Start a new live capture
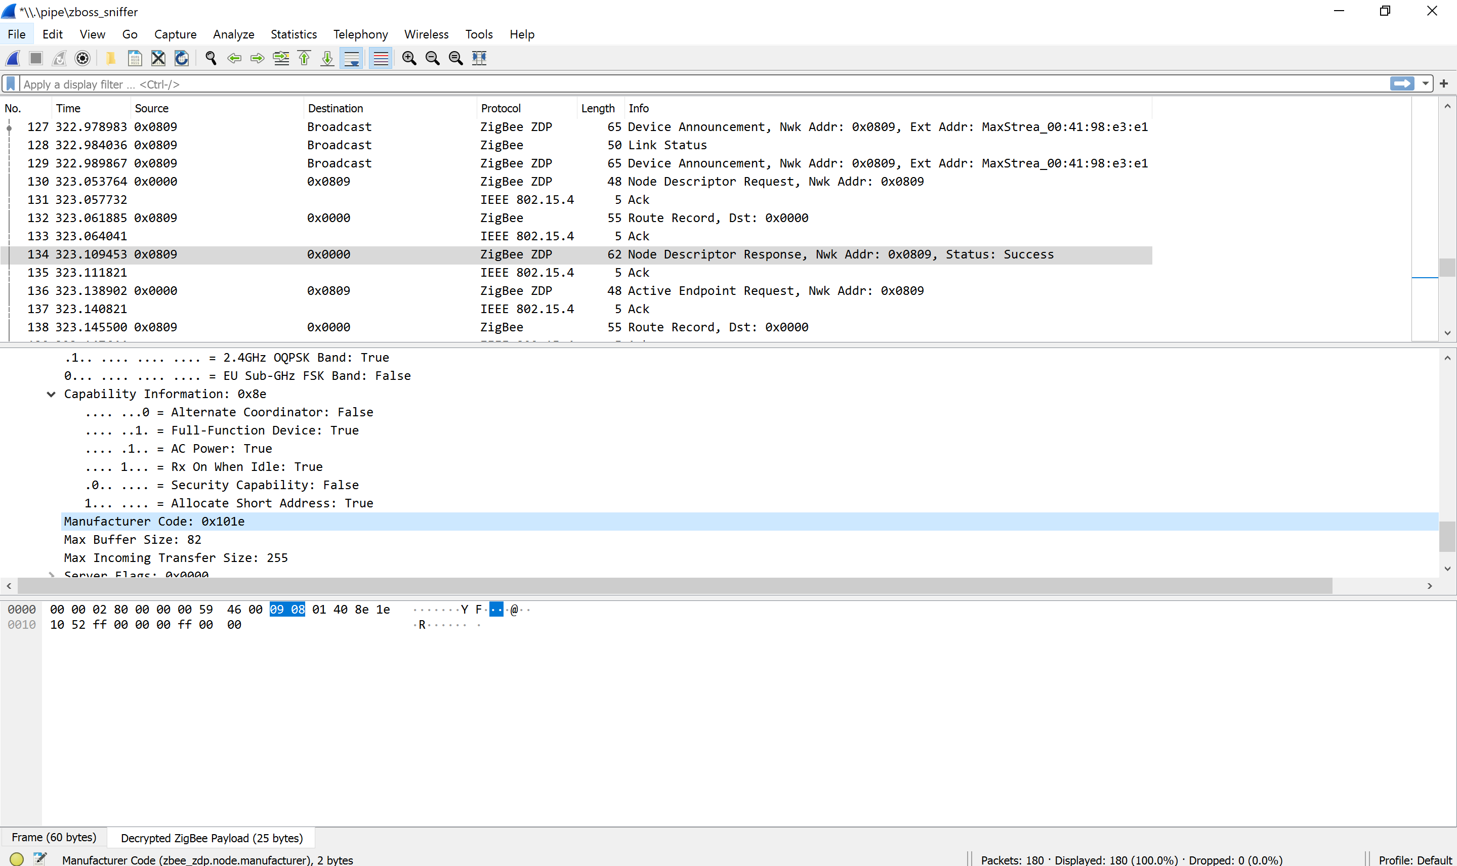The width and height of the screenshot is (1457, 866). (13, 58)
